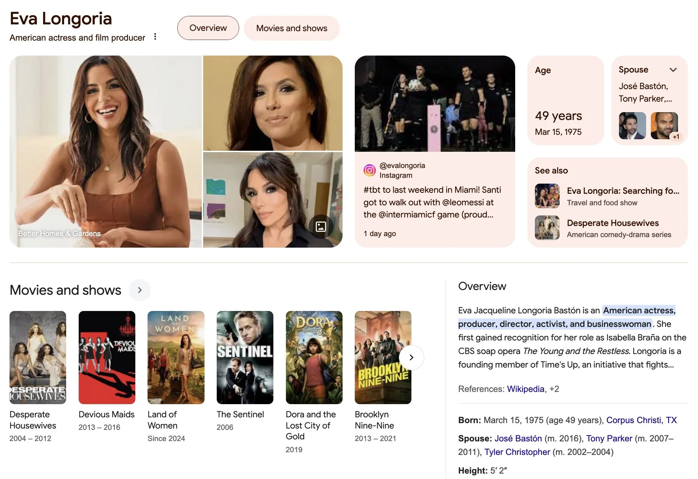Image resolution: width=698 pixels, height=479 pixels.
Task: Advance the movie carousel with the next arrow
Action: 411,357
